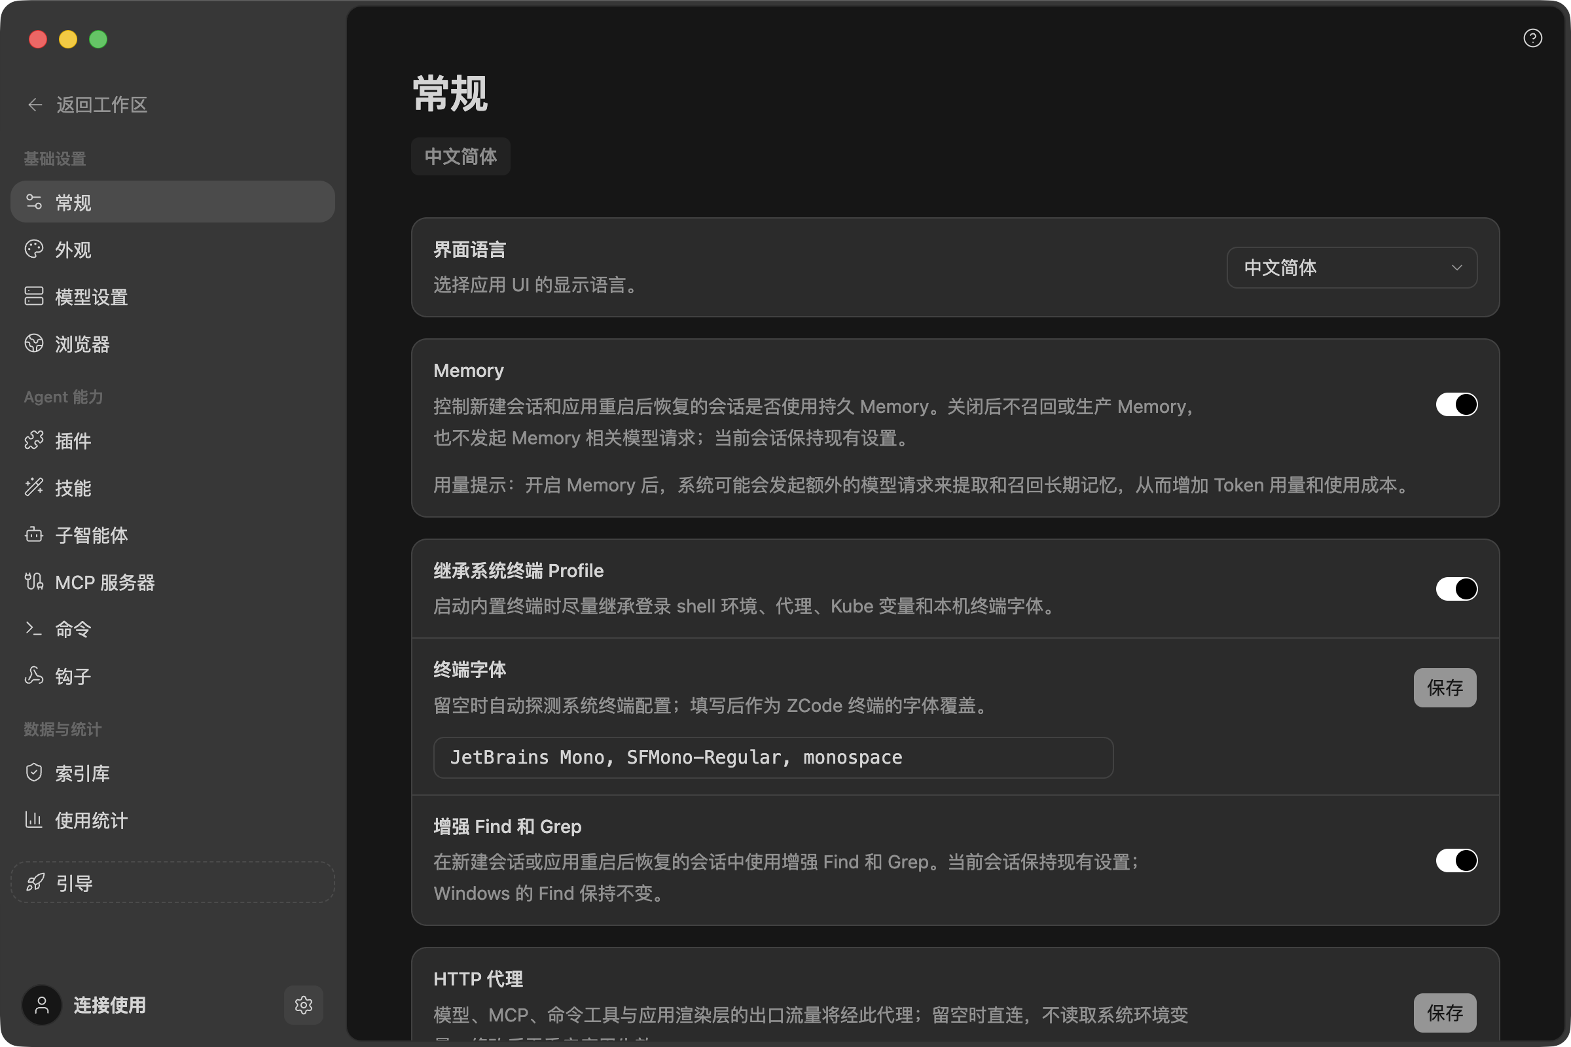Screen dimensions: 1571x1047
Task: Open the 界面语言 dropdown showing 中文简体
Action: 1352,268
